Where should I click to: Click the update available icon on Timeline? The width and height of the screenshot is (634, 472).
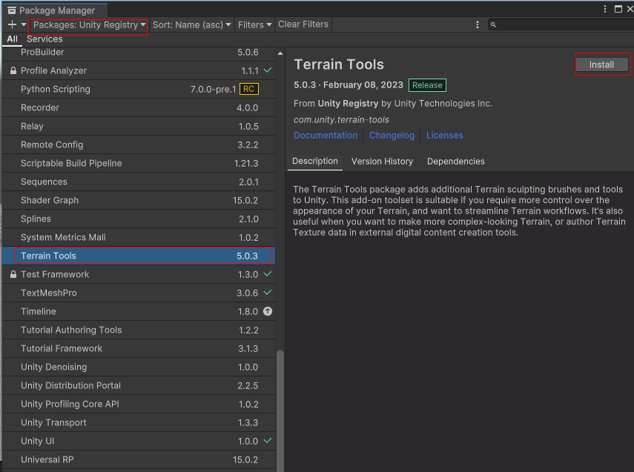(268, 311)
